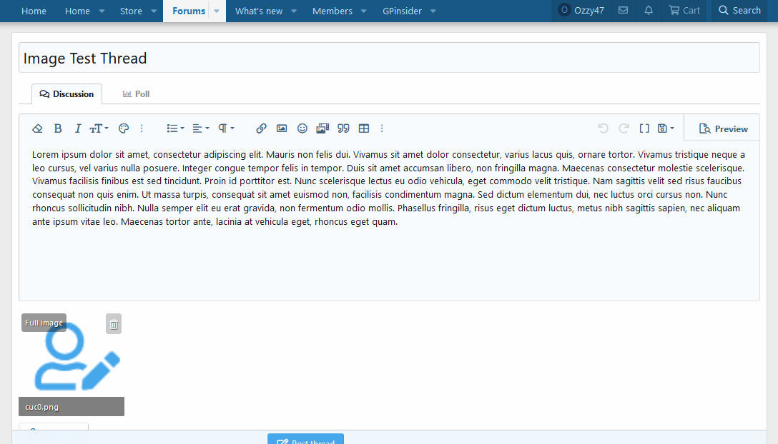Toggle BB code mode brackets
Image resolution: width=778 pixels, height=444 pixels.
(644, 128)
